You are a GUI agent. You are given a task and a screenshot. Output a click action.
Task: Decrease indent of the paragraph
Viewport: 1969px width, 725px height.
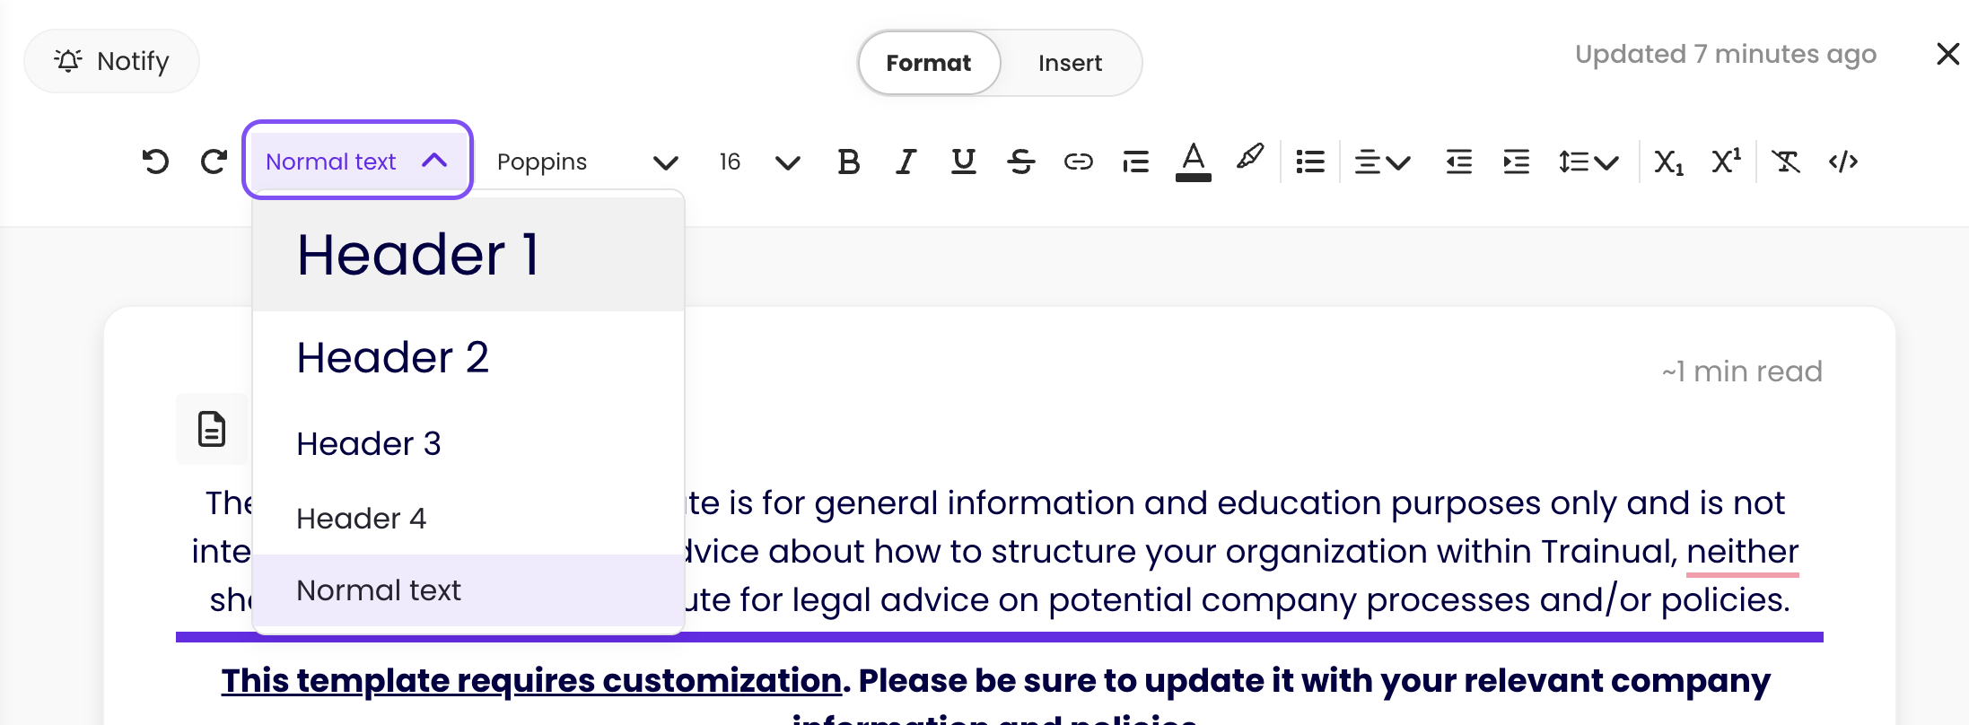coord(1458,162)
